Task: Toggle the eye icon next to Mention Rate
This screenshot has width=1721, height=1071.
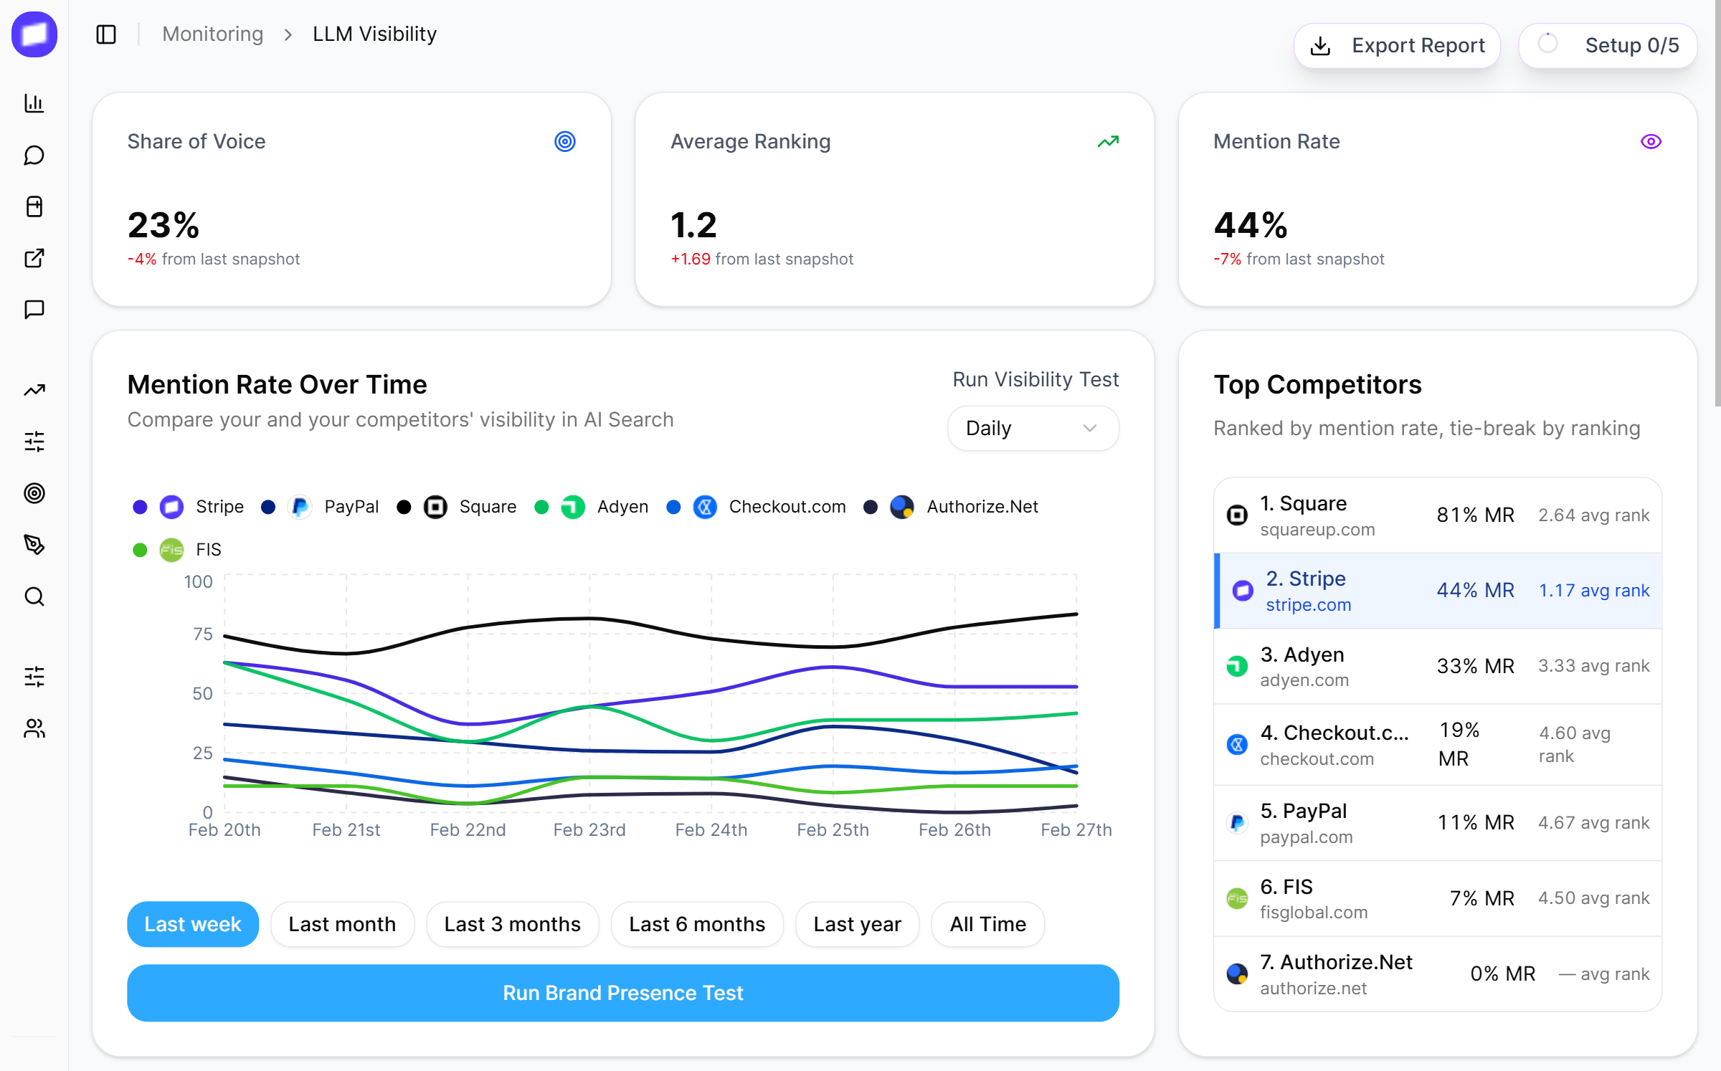Action: click(1651, 141)
